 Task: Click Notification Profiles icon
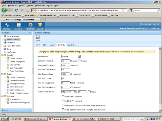(x=5, y=46)
